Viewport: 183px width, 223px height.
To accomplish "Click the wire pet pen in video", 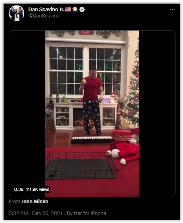I will tap(81, 166).
